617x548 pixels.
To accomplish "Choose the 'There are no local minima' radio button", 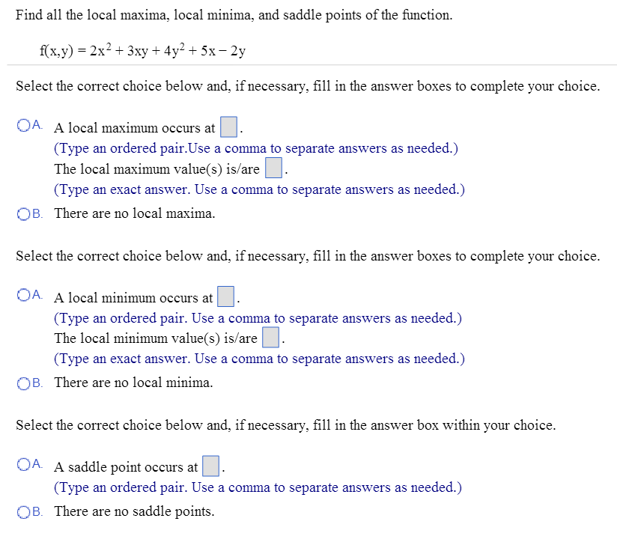I will (22, 383).
